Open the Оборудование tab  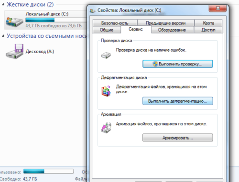pyautogui.click(x=172, y=30)
